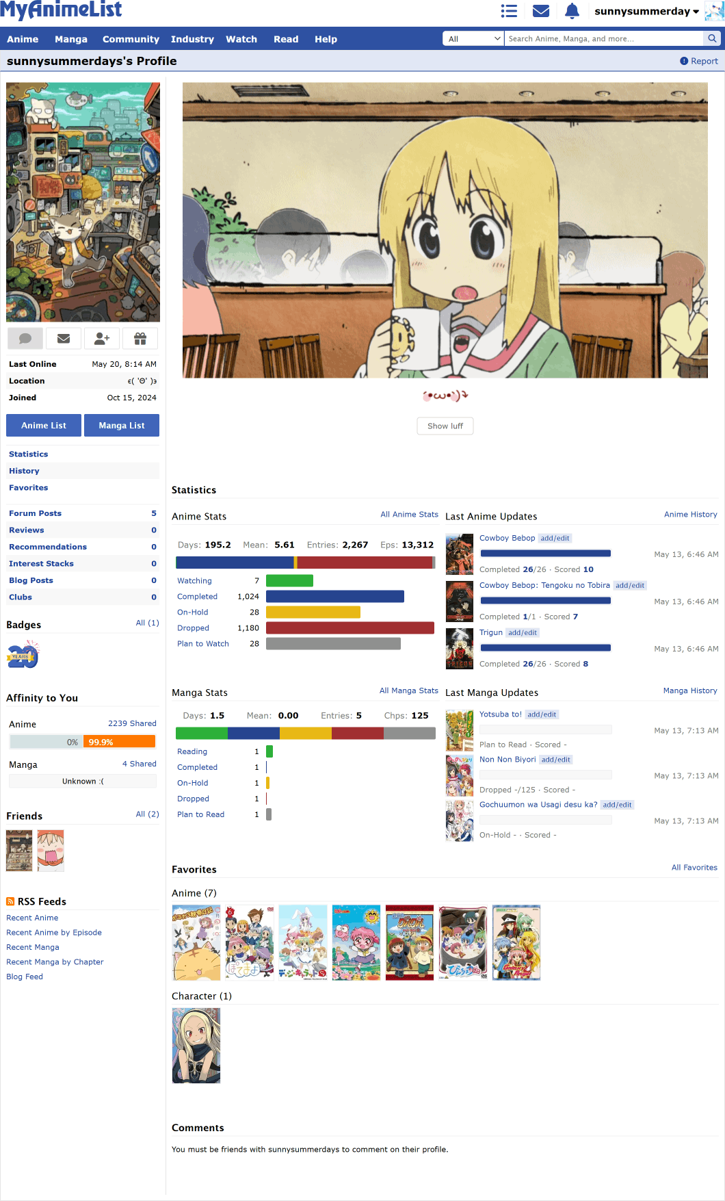Go to Statistics sidebar link
The height and width of the screenshot is (1201, 725).
tap(28, 454)
